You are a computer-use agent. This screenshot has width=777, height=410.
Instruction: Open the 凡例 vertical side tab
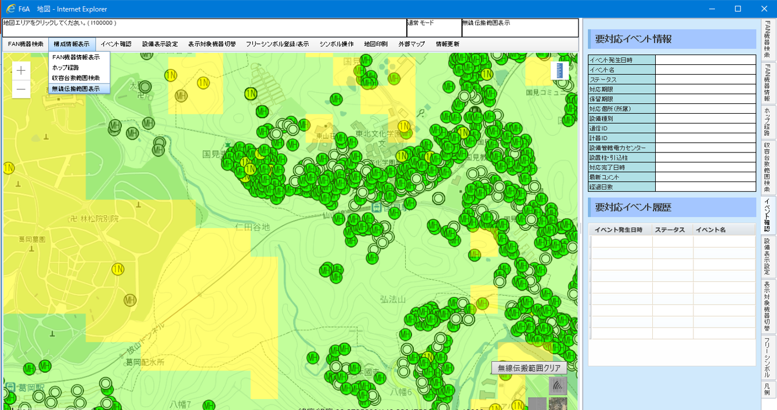[767, 389]
